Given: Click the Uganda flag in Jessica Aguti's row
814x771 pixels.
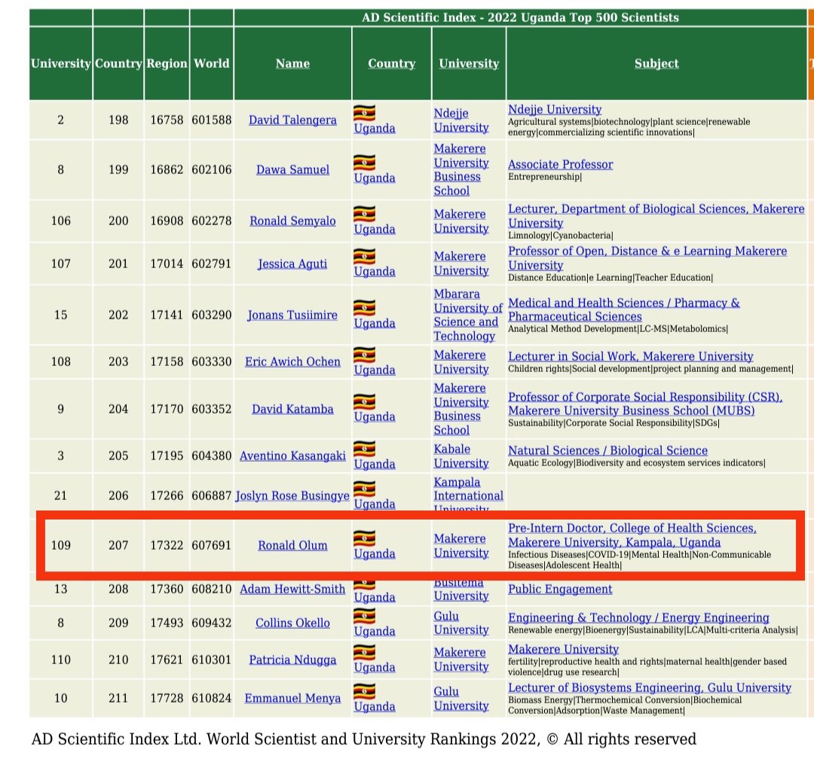Looking at the screenshot, I should point(365,256).
